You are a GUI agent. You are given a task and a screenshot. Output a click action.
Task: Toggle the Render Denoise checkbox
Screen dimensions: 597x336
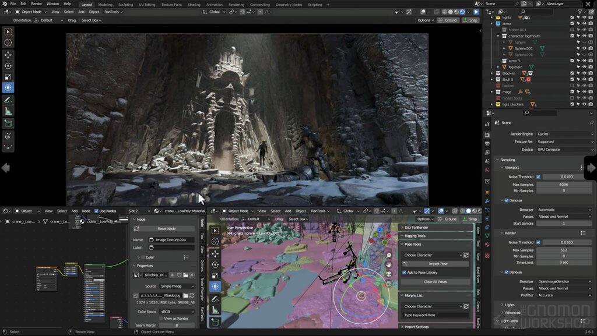coord(507,272)
